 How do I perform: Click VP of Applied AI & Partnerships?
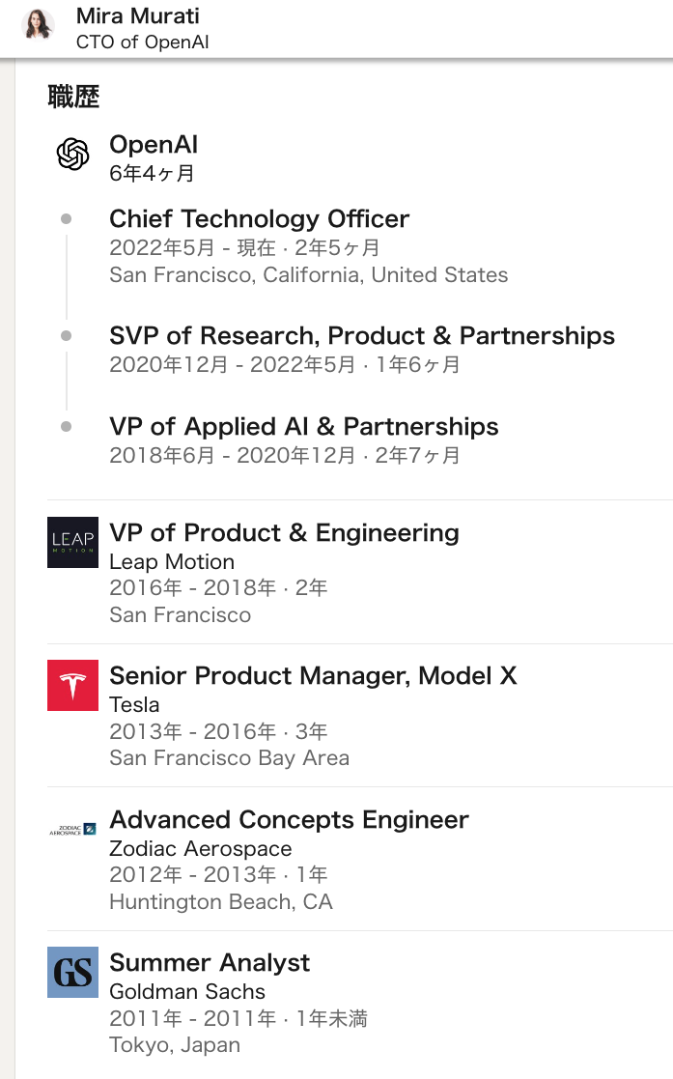click(x=304, y=427)
